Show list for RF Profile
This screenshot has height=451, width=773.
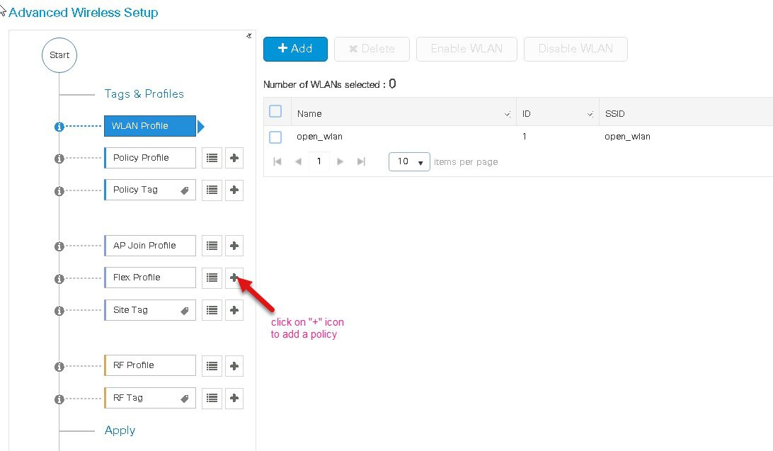click(x=212, y=366)
